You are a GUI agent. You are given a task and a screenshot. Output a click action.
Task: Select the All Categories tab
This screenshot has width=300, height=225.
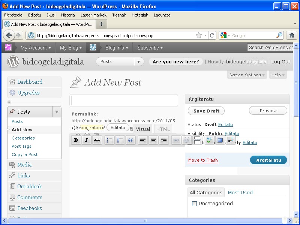206,192
